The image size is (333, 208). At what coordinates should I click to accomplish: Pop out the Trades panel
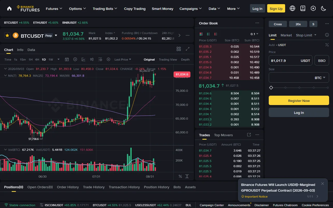click(x=249, y=135)
